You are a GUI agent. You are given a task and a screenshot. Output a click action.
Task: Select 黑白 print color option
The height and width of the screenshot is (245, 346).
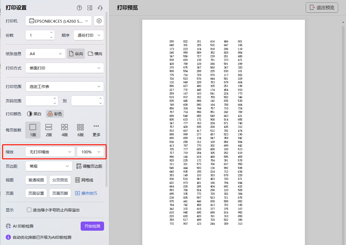point(34,114)
